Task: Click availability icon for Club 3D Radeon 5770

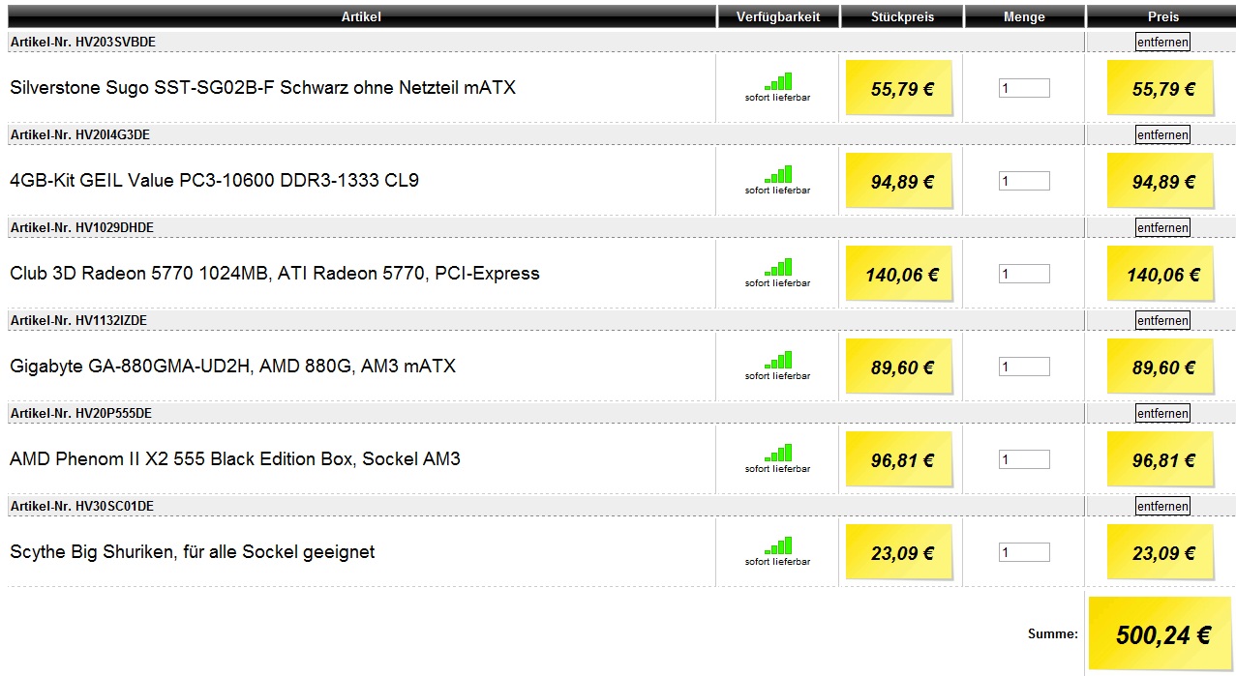Action: coord(778,267)
